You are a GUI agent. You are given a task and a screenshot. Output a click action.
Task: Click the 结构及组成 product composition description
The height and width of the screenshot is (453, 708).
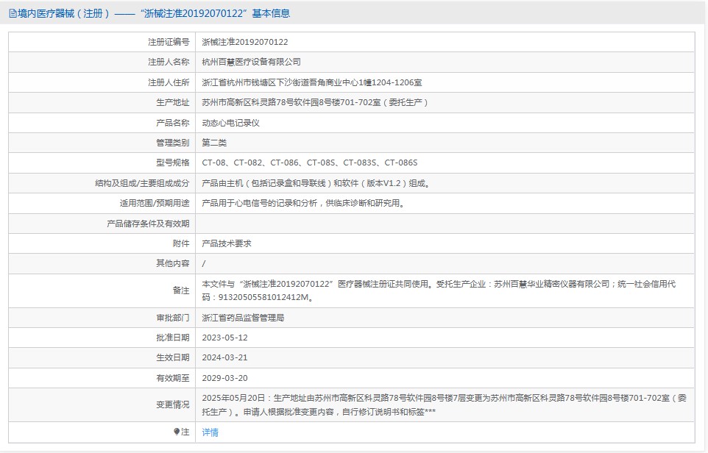tap(315, 183)
